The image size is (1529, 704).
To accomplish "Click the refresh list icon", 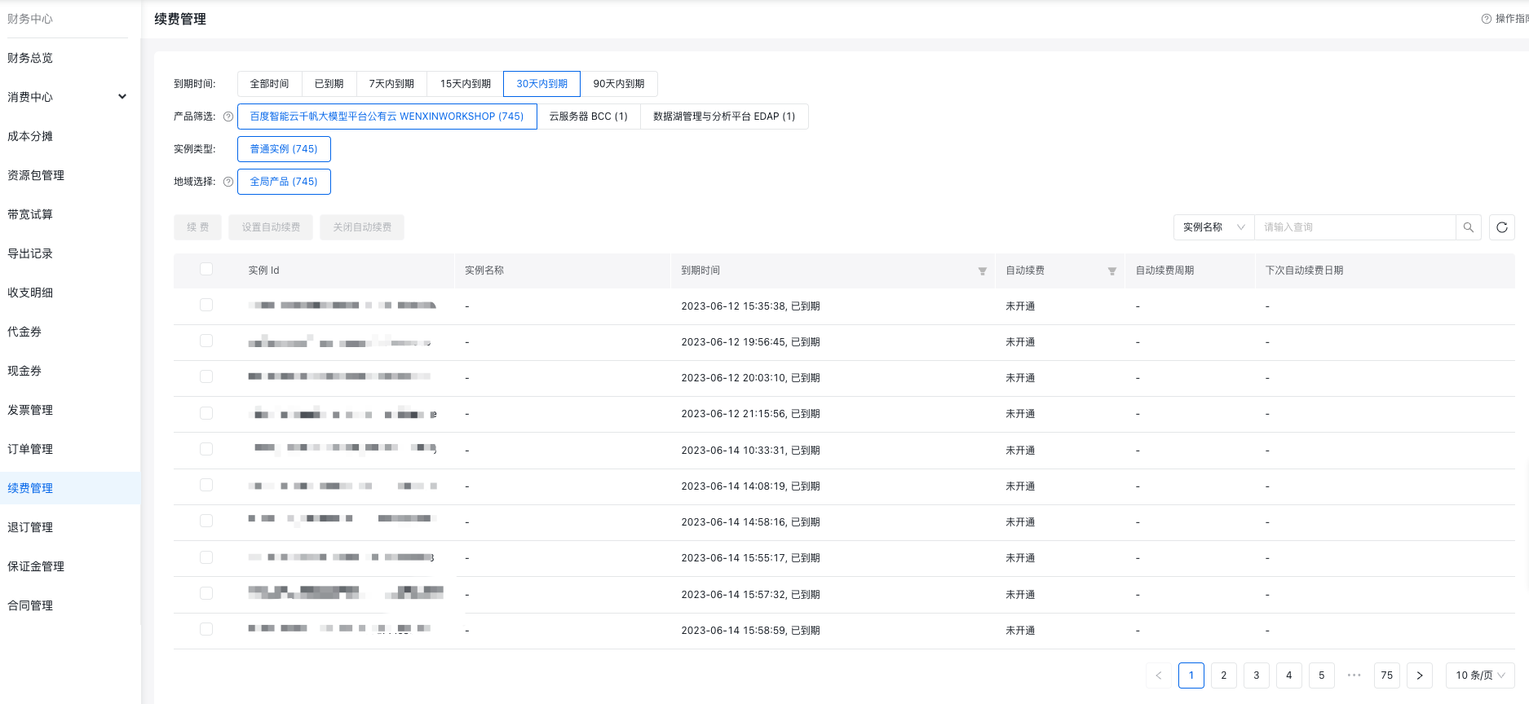I will 1502,227.
